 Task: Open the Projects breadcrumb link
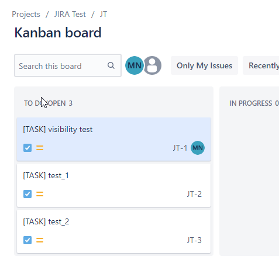tap(26, 14)
